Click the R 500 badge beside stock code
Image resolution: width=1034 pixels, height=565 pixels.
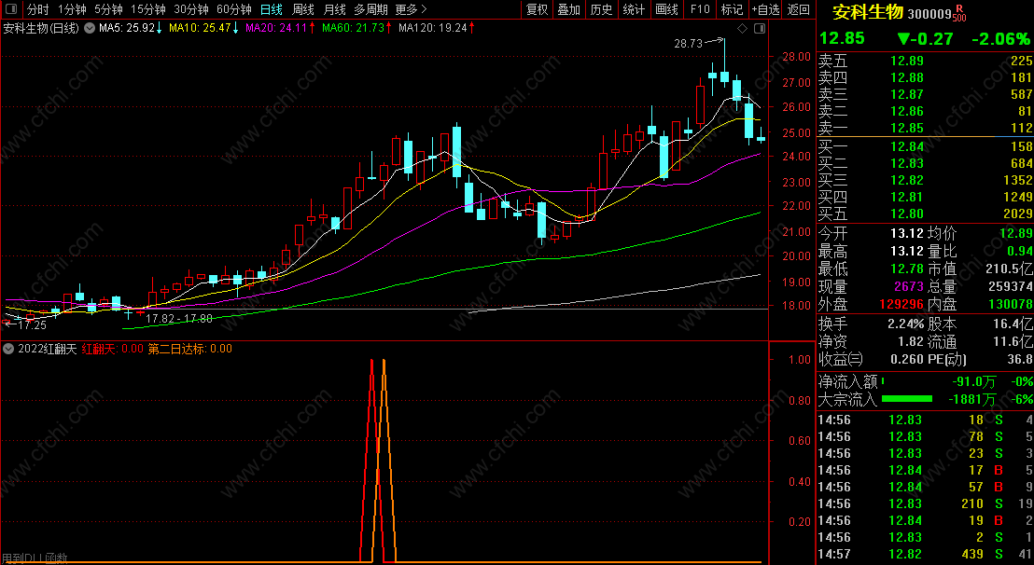tap(959, 14)
